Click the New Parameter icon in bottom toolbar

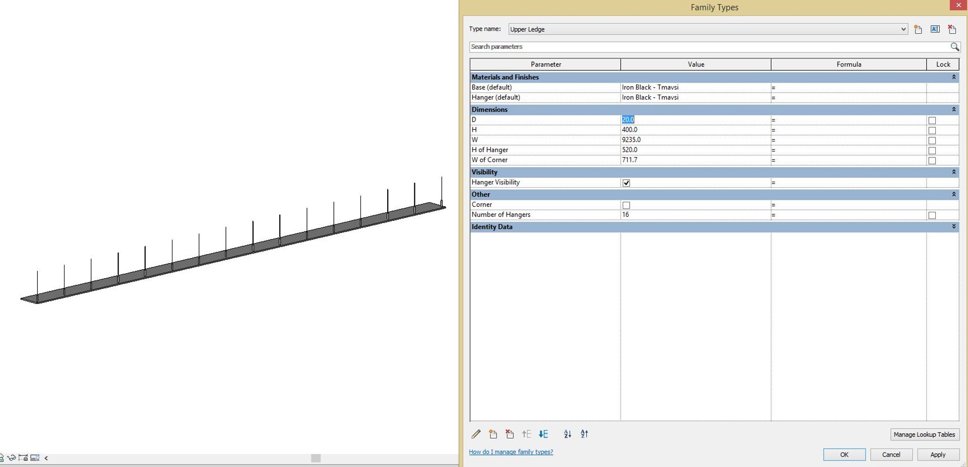(x=493, y=434)
